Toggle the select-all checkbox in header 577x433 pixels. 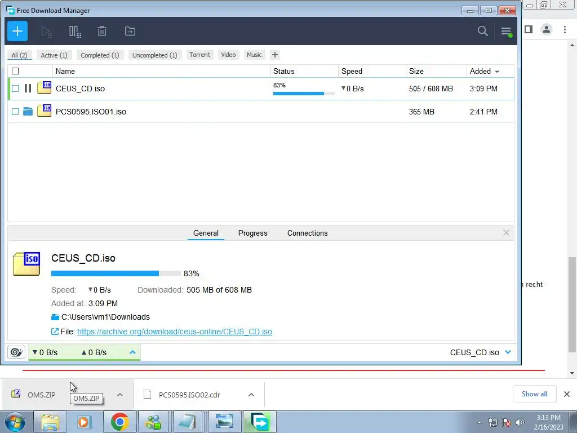[15, 71]
